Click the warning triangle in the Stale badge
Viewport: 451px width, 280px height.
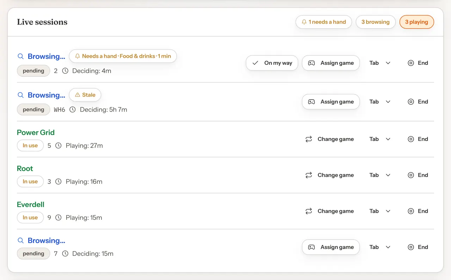tap(78, 95)
